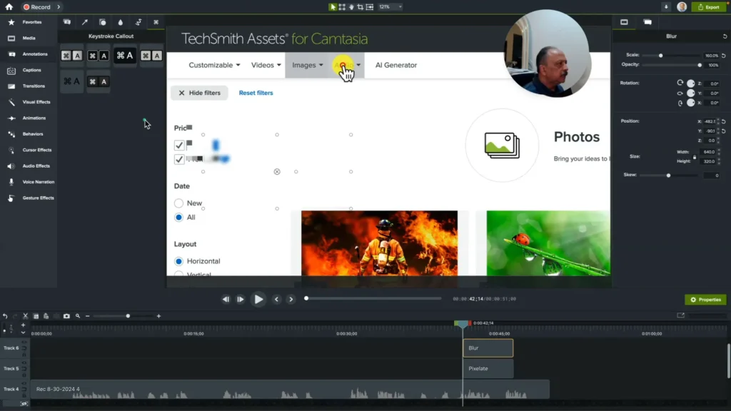Select the canvas pan hand tool
Viewport: 731px width, 411px height.
[x=351, y=7]
